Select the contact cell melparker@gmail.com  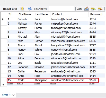point(69,24)
